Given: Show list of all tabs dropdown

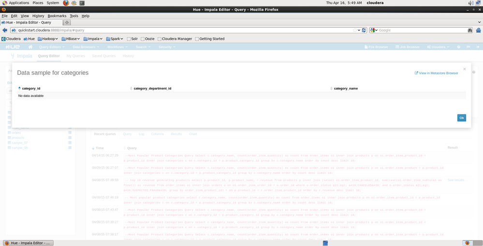Looking at the screenshot, I should 479,22.
